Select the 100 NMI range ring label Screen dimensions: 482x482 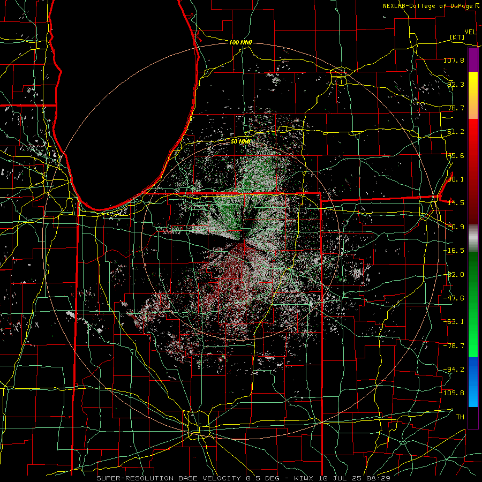pyautogui.click(x=240, y=42)
